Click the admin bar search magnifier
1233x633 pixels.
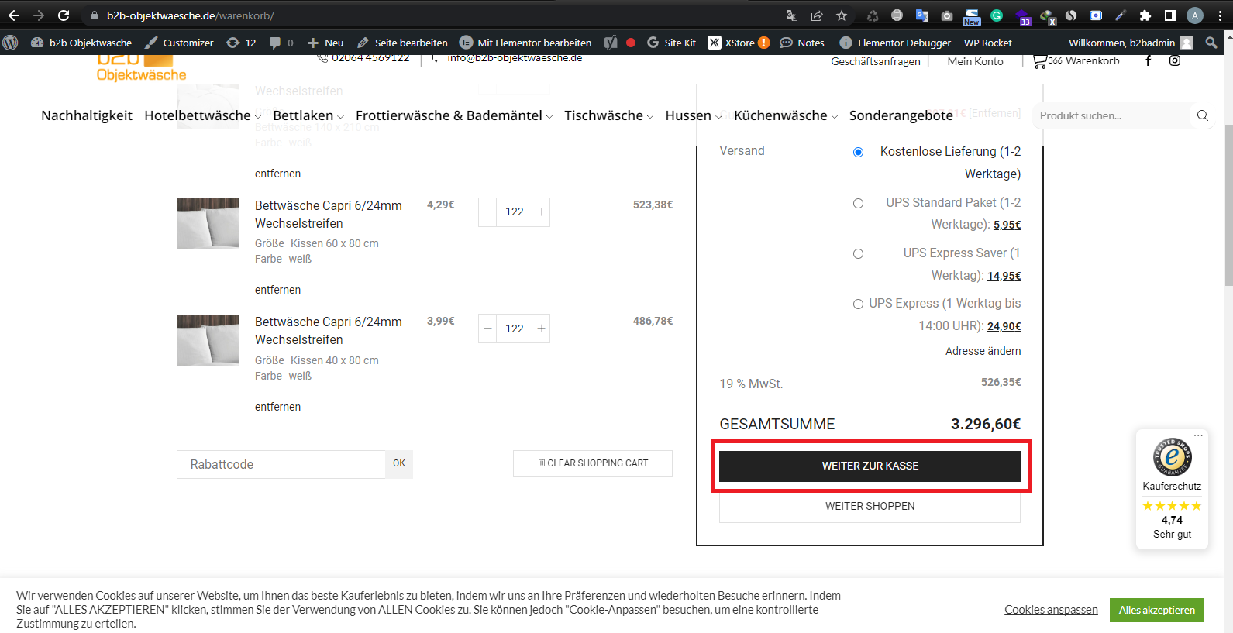point(1211,43)
